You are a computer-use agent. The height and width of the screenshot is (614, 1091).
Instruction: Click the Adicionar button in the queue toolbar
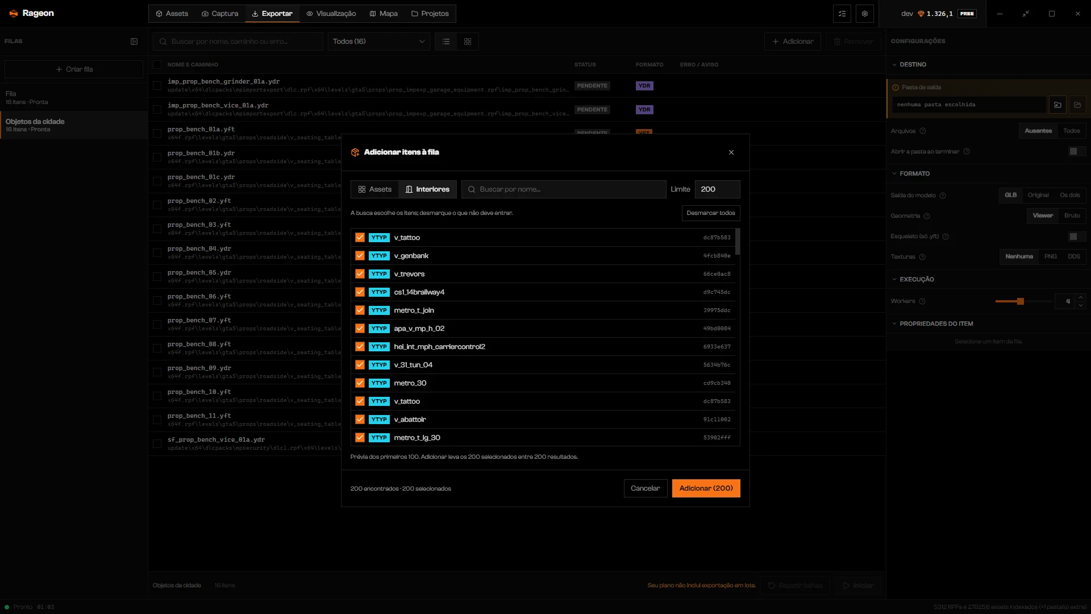[793, 42]
